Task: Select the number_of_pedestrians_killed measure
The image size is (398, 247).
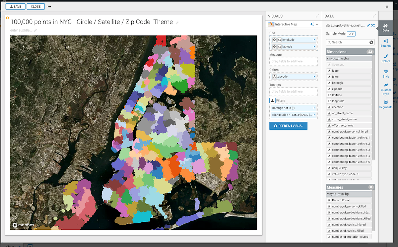Action: tap(349, 218)
